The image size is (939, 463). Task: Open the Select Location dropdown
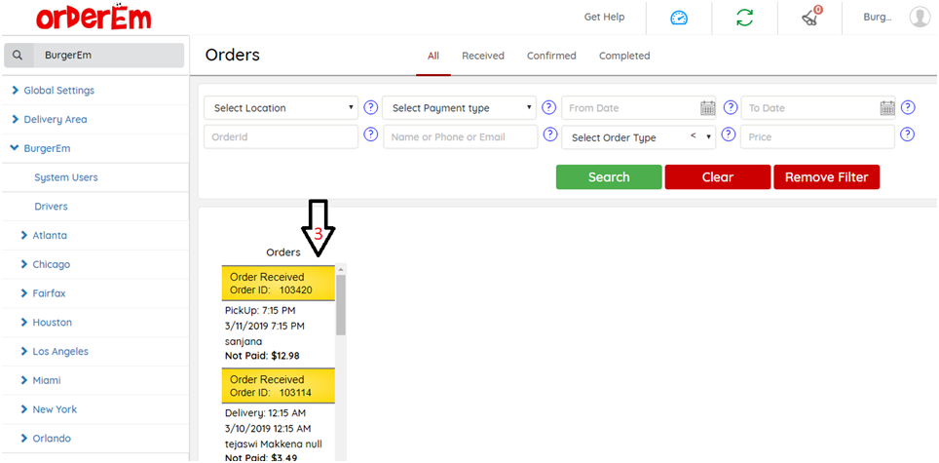click(282, 108)
